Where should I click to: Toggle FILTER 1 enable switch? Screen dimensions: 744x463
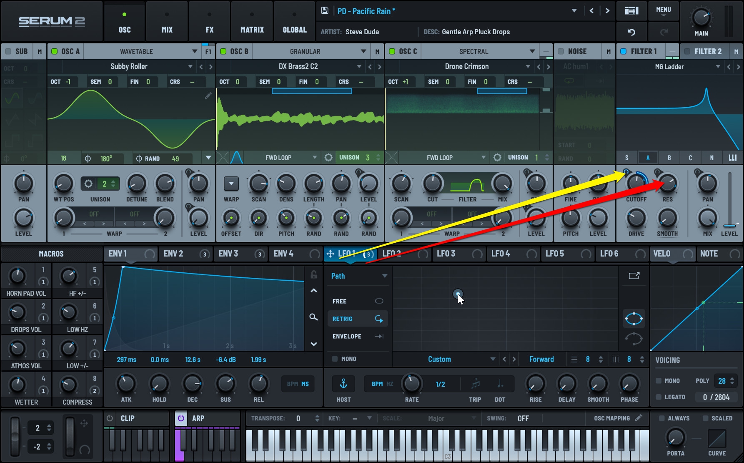(624, 51)
